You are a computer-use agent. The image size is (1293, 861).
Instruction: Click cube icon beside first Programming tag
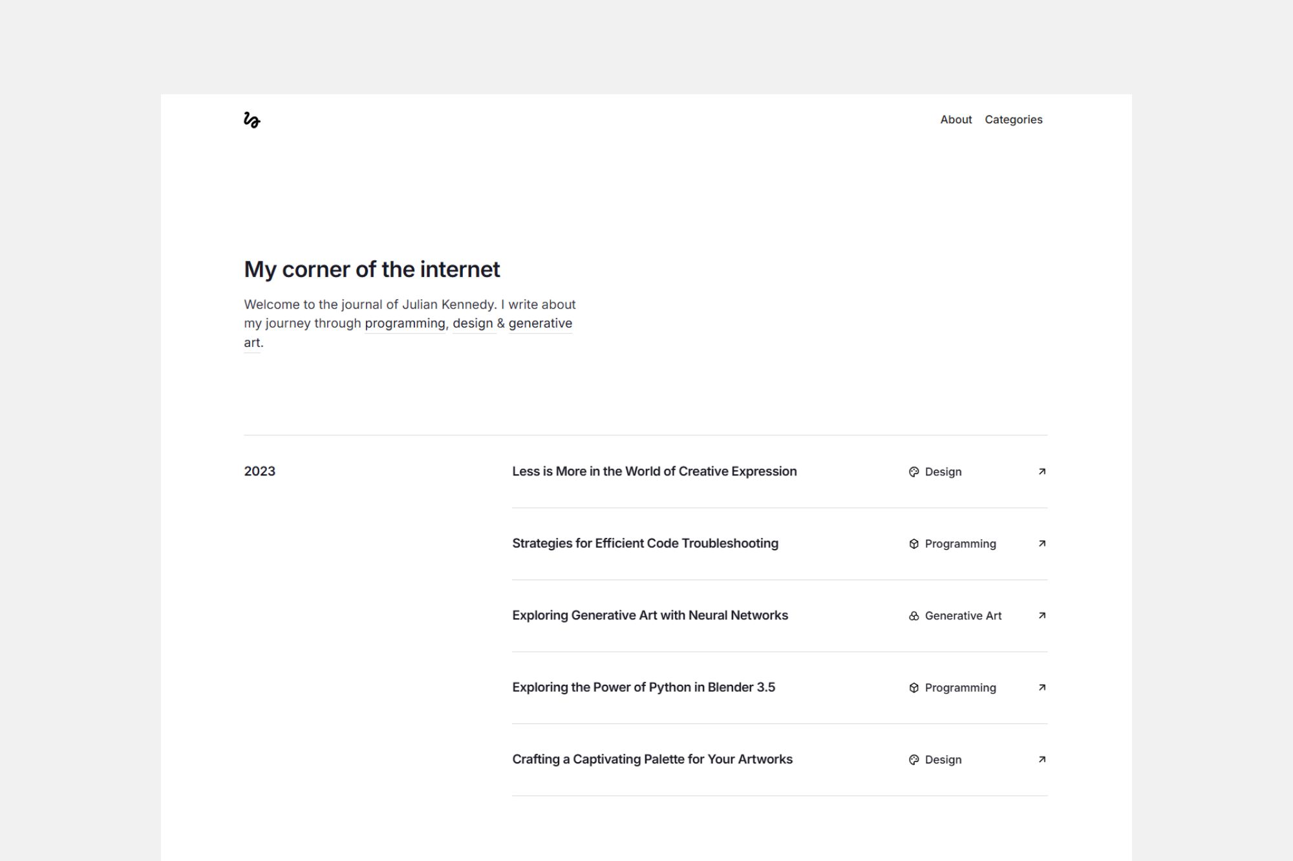click(914, 544)
